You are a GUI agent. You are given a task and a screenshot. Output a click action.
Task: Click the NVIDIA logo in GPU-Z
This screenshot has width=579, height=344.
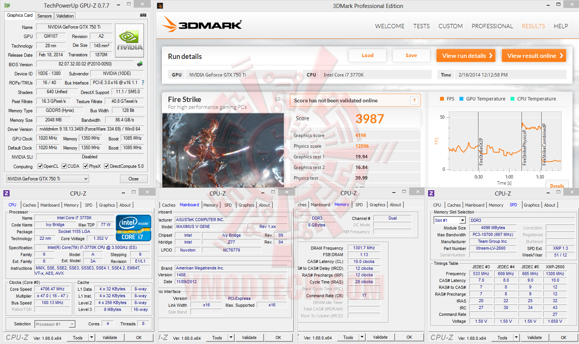coord(130,41)
